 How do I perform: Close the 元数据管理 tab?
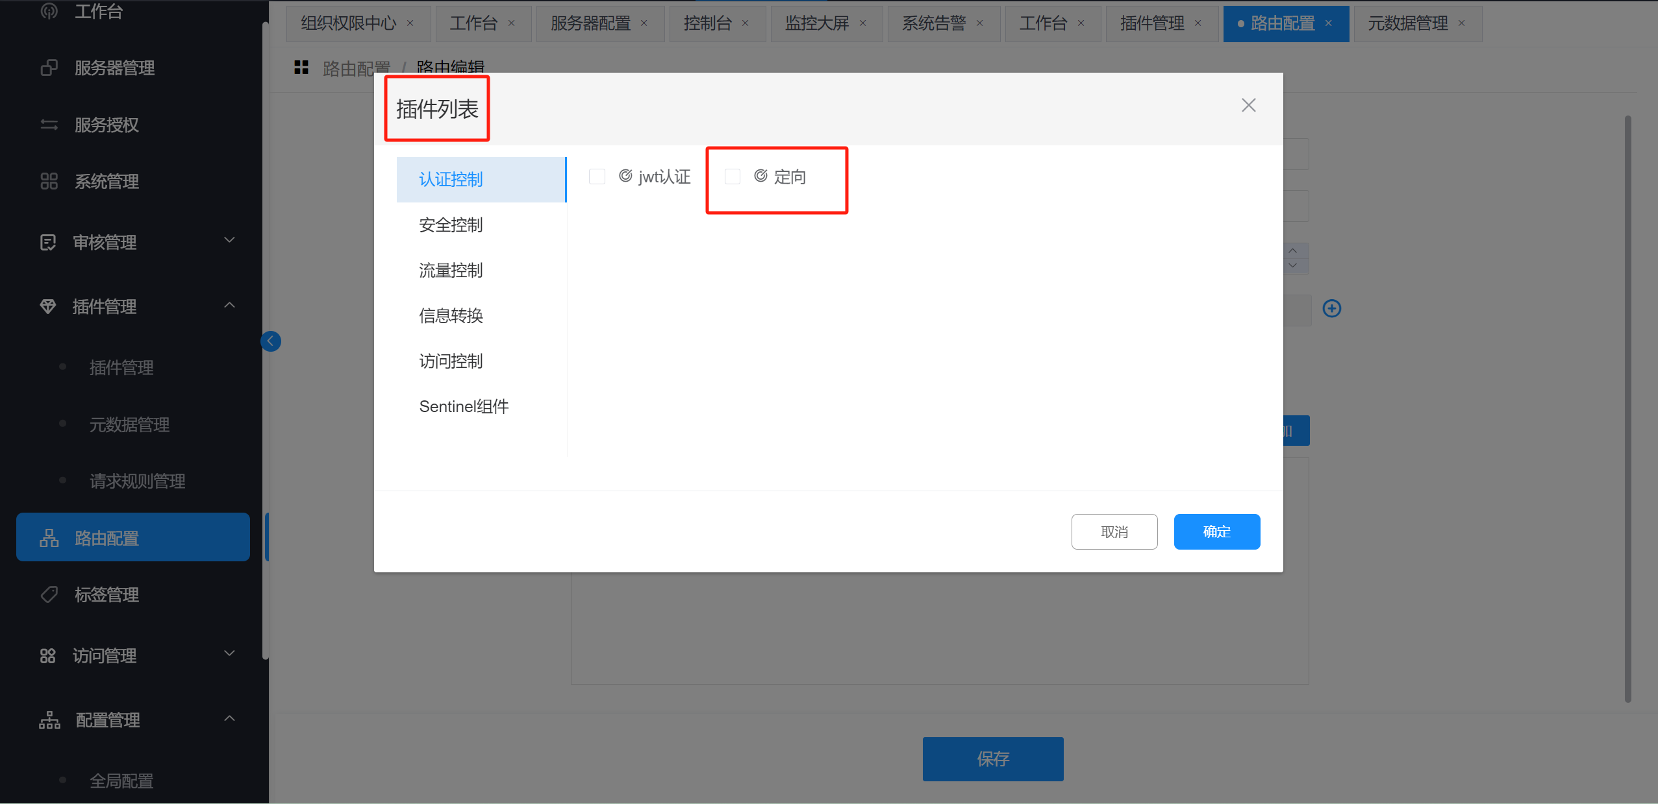[x=1462, y=23]
